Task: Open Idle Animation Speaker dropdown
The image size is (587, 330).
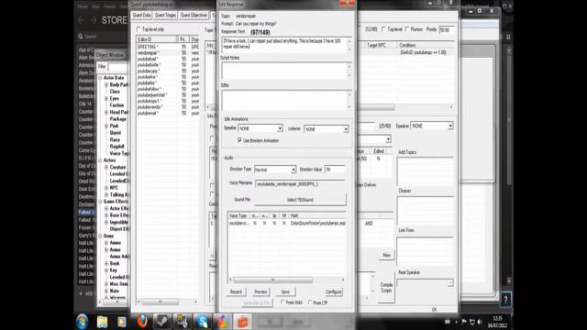Action: tap(280, 128)
